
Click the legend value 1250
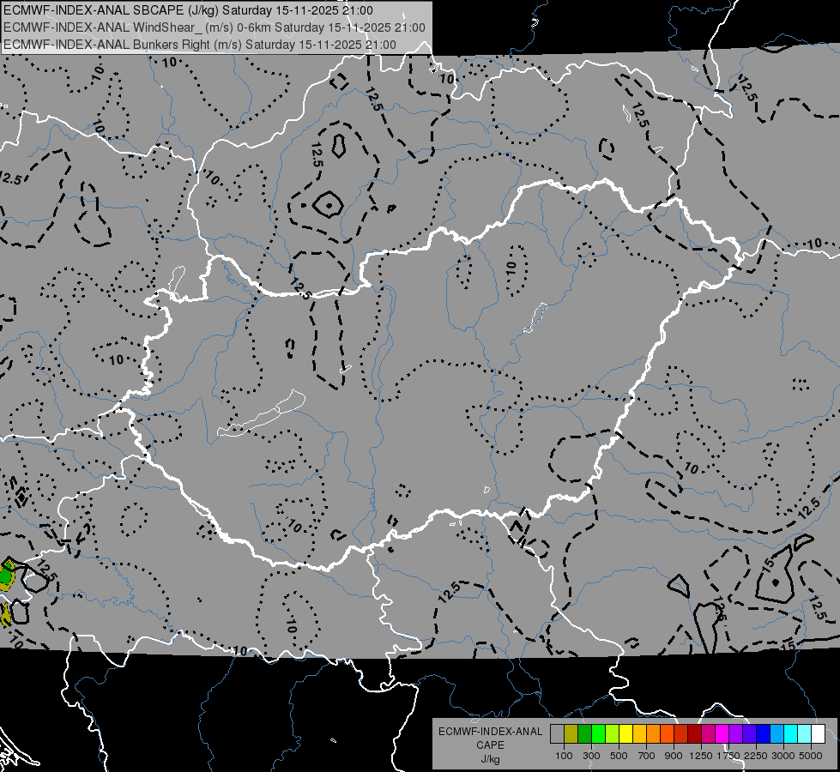[x=701, y=756]
